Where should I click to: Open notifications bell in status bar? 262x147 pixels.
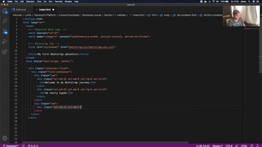coord(257,146)
